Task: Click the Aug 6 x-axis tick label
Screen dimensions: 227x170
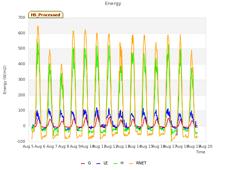Action: [40, 146]
